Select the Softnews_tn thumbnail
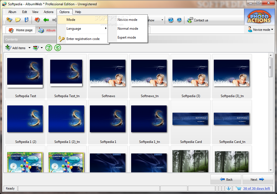277x194 pixels. tap(149, 76)
